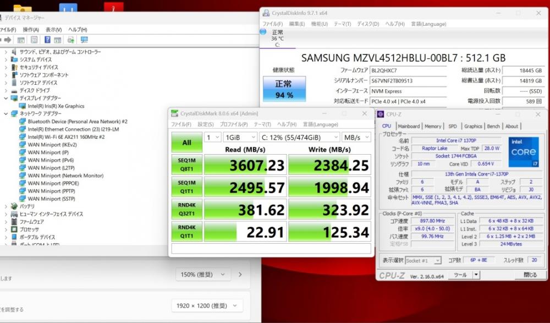Select the WAN Miniport (PPPOE) adapter
The width and height of the screenshot is (550, 323).
click(x=53, y=183)
